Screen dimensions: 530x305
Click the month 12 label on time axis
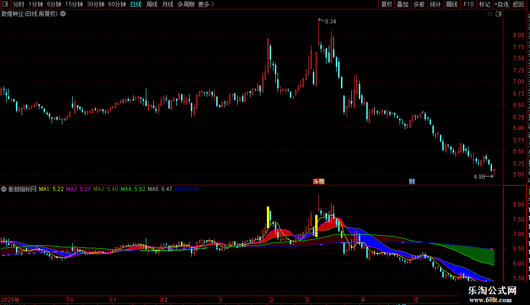click(x=164, y=300)
